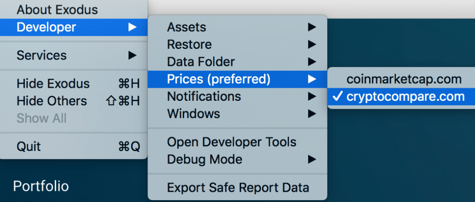Click the Services menu item
The image size is (475, 202).
[42, 55]
